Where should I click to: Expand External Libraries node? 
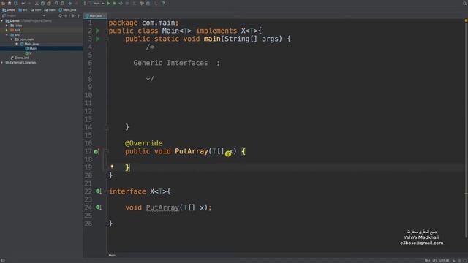coord(2,63)
